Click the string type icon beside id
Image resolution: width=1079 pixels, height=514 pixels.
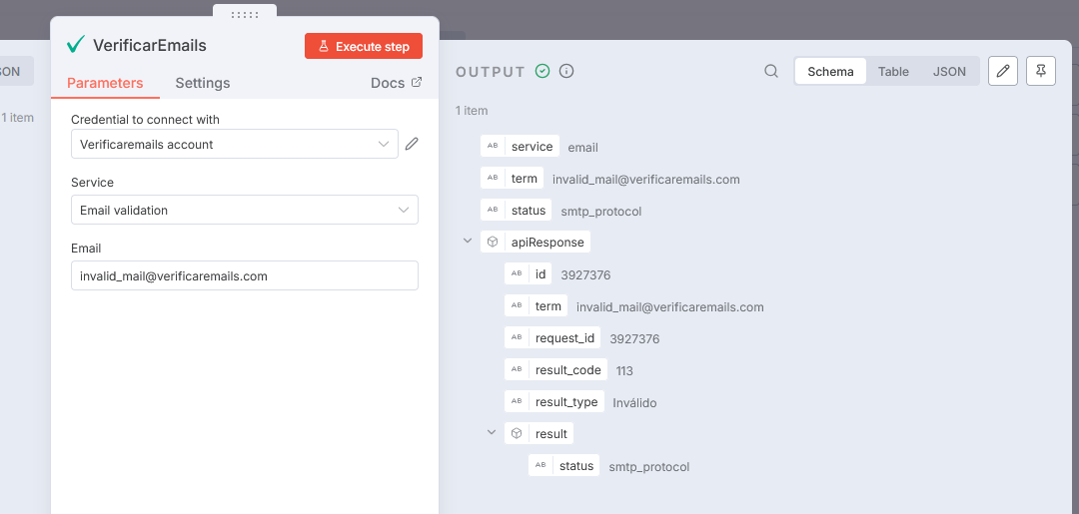point(517,274)
